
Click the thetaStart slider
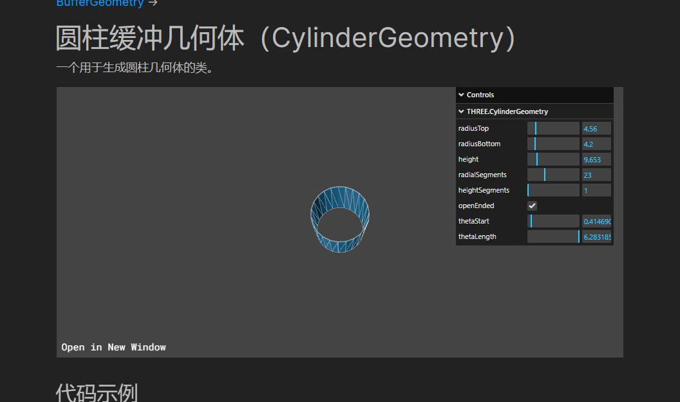tap(553, 221)
